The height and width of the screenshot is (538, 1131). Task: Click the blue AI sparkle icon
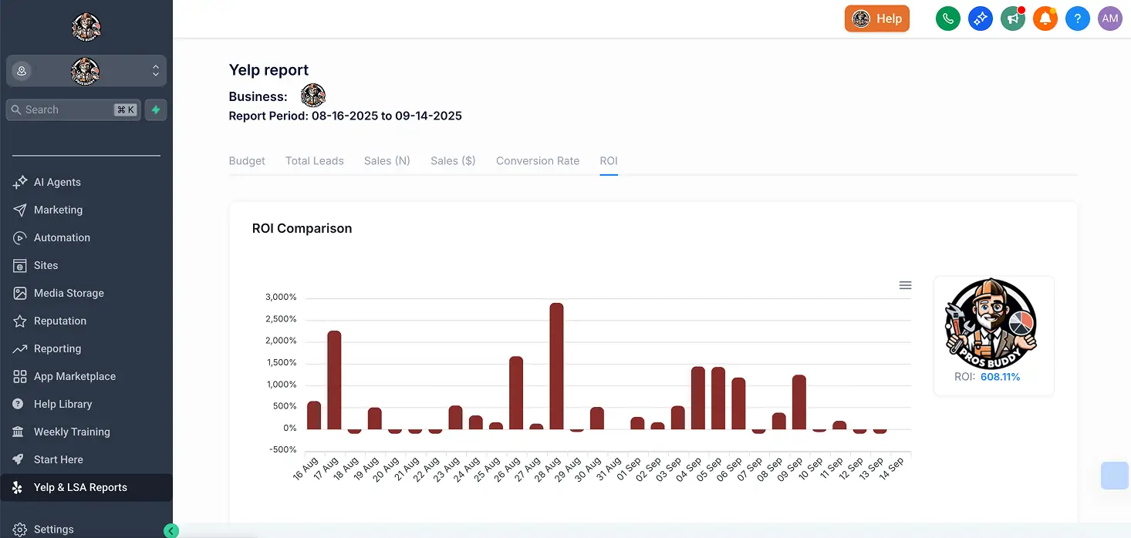pos(980,18)
